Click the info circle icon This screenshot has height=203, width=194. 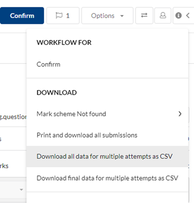[x=178, y=15]
